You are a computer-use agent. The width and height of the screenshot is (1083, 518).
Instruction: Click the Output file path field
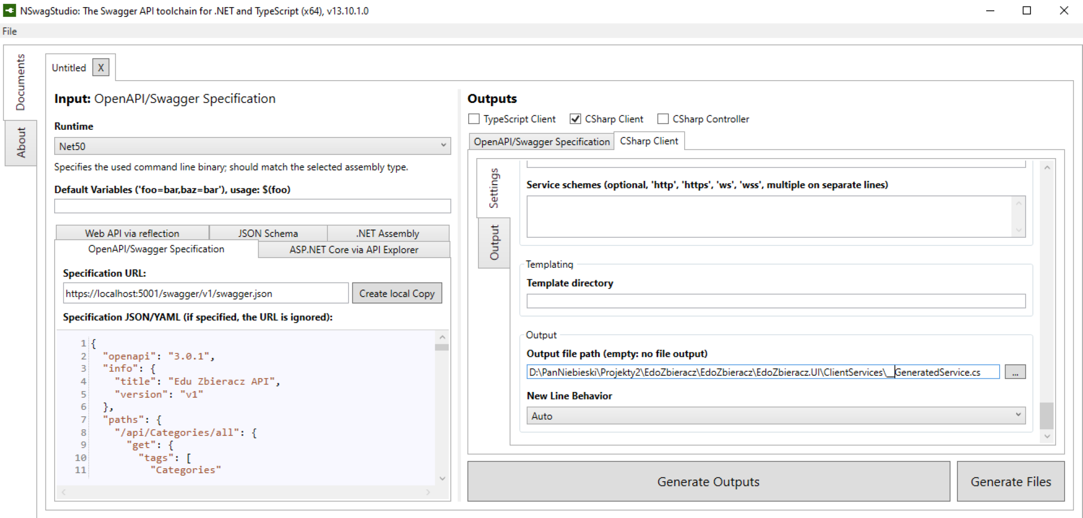pos(763,372)
